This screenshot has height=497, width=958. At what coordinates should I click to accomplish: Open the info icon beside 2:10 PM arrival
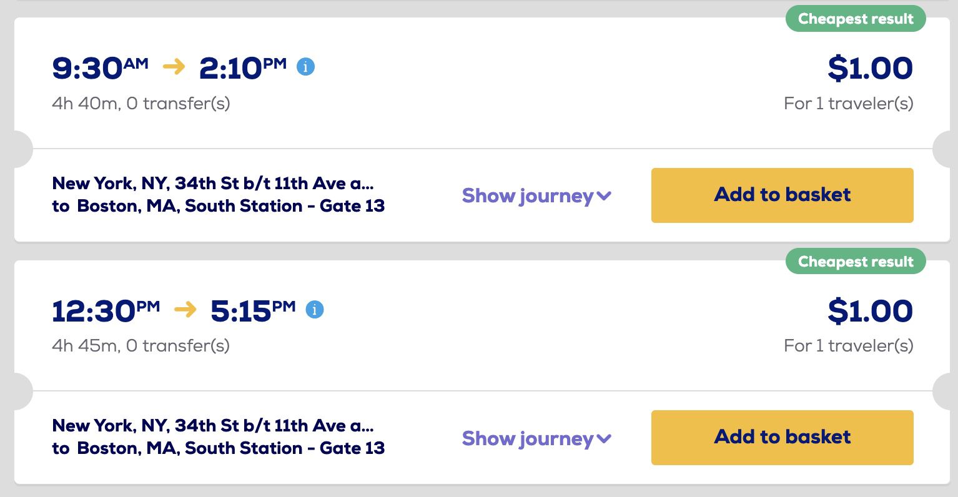point(305,67)
